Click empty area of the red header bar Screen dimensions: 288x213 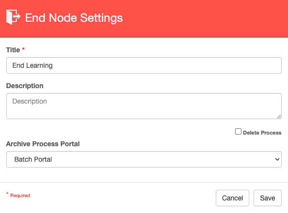point(202,18)
